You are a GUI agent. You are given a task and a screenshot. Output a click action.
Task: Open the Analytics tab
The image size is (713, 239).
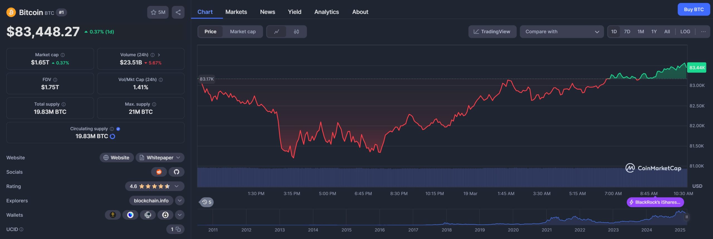tap(326, 12)
